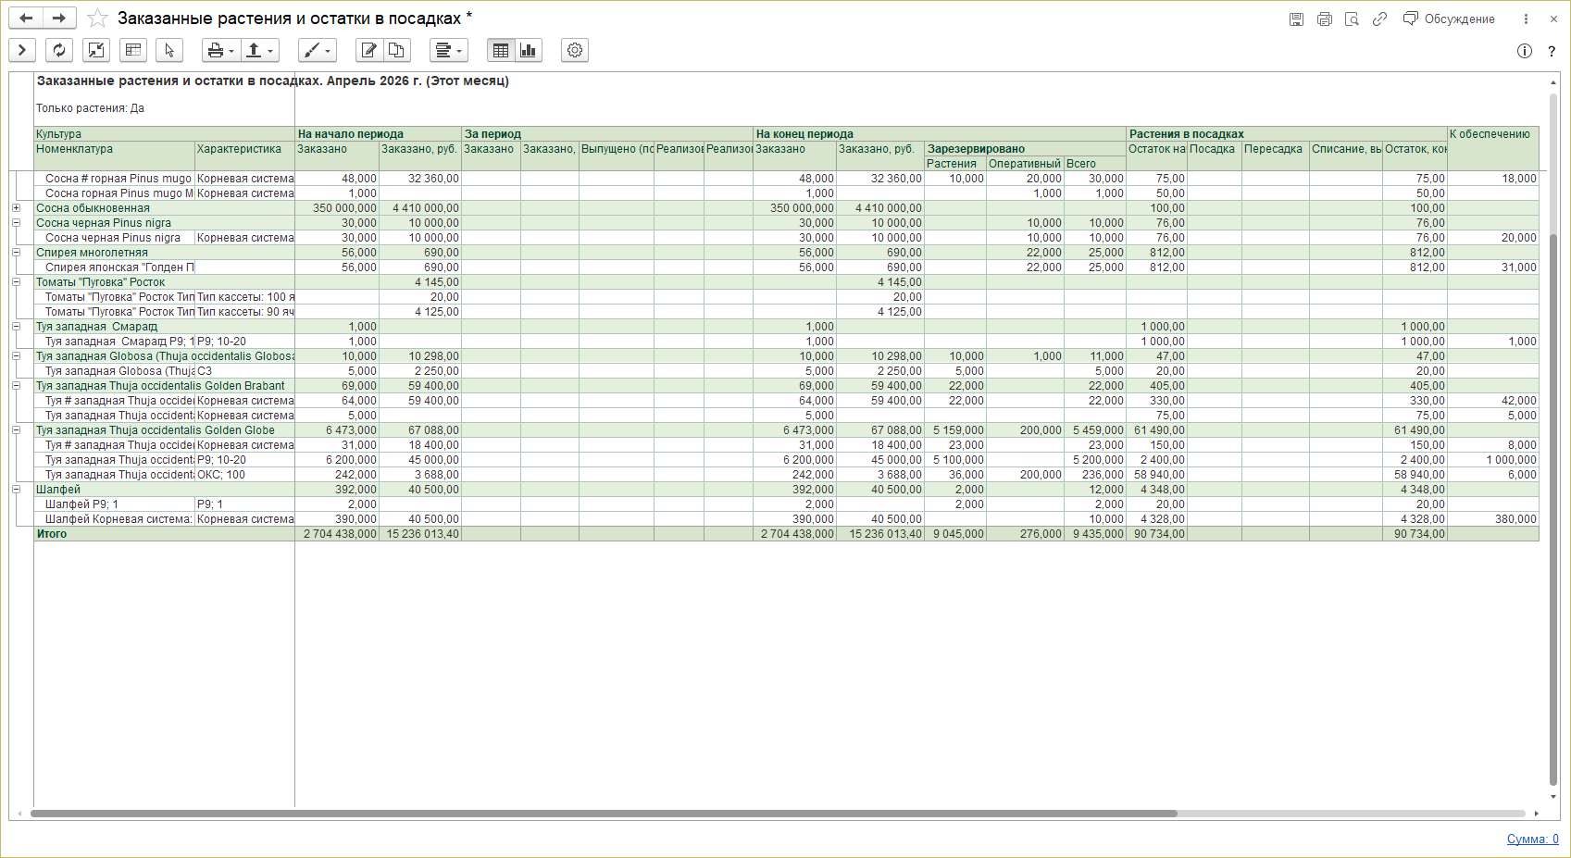
Task: Click the Сумма: 0 link
Action: pyautogui.click(x=1532, y=839)
